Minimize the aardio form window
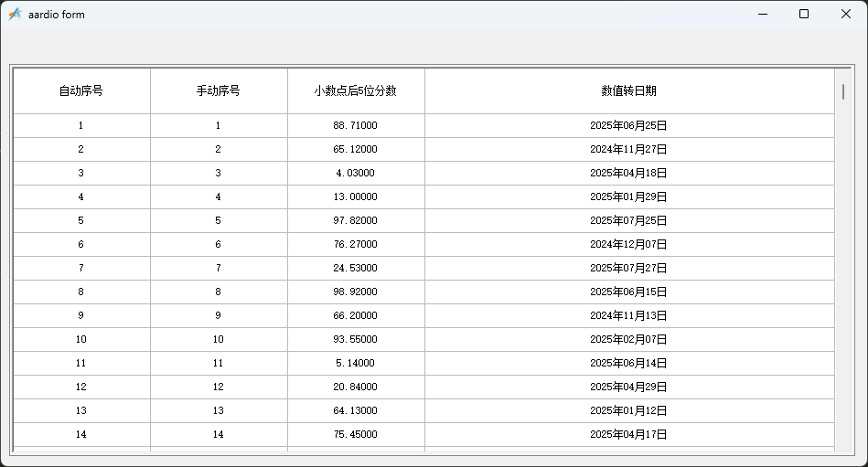The image size is (868, 467). coord(763,15)
